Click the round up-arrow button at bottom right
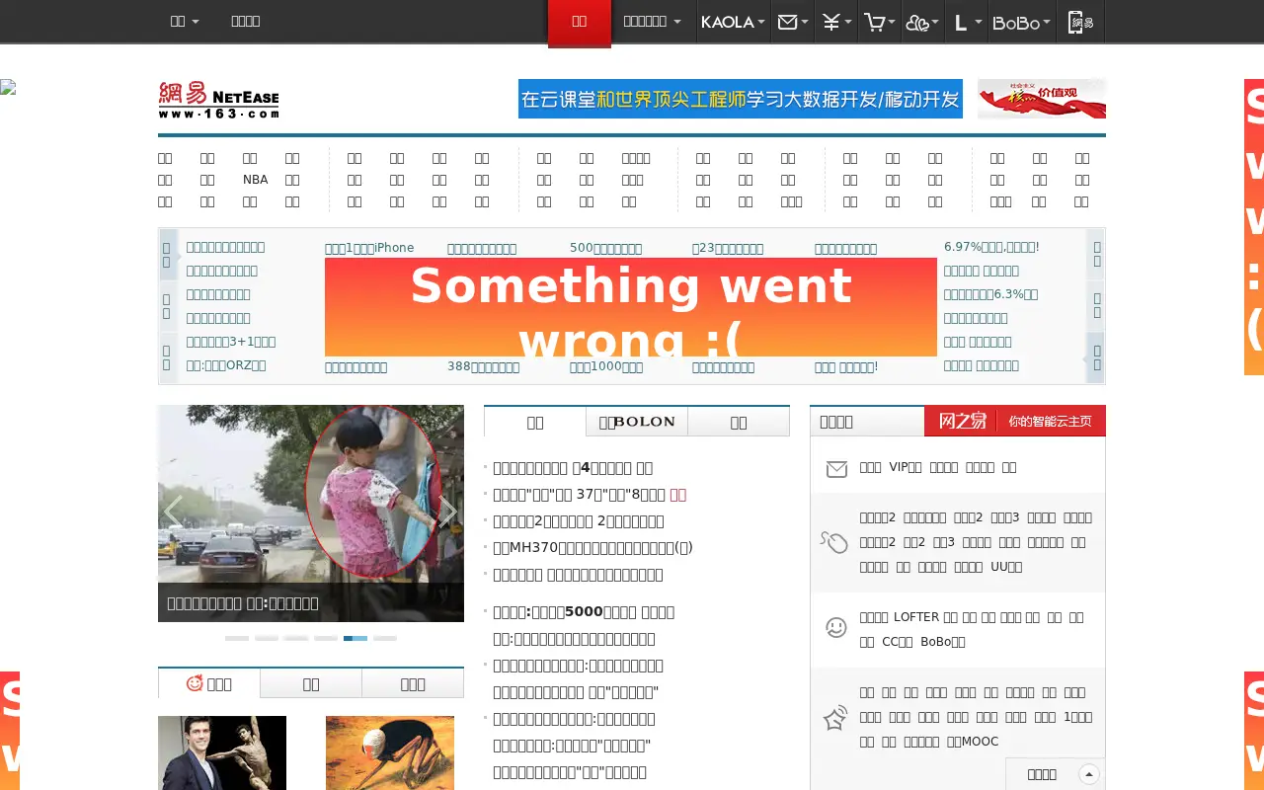The image size is (1264, 790). pos(1089,774)
